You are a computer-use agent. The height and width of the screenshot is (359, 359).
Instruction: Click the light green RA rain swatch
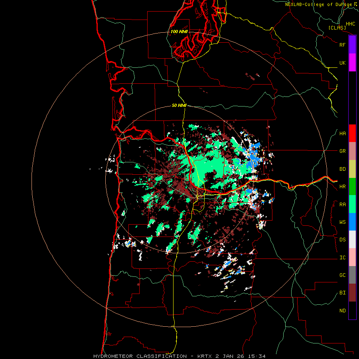coord(352,204)
